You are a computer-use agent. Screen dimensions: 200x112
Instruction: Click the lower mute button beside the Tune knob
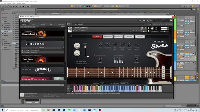[149, 31]
